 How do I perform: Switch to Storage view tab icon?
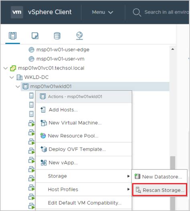[57, 36]
